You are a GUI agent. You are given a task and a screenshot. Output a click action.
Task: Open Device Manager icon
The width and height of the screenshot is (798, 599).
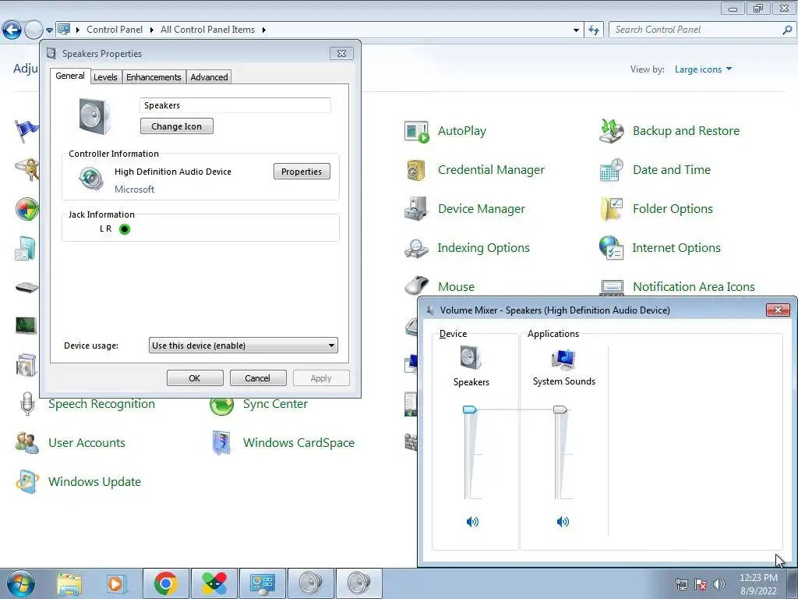[415, 209]
